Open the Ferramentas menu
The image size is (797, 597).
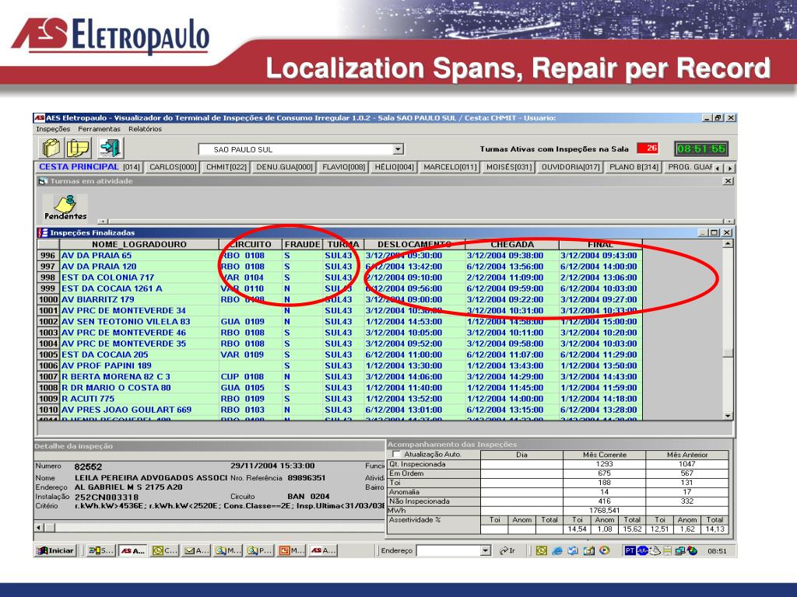[99, 129]
